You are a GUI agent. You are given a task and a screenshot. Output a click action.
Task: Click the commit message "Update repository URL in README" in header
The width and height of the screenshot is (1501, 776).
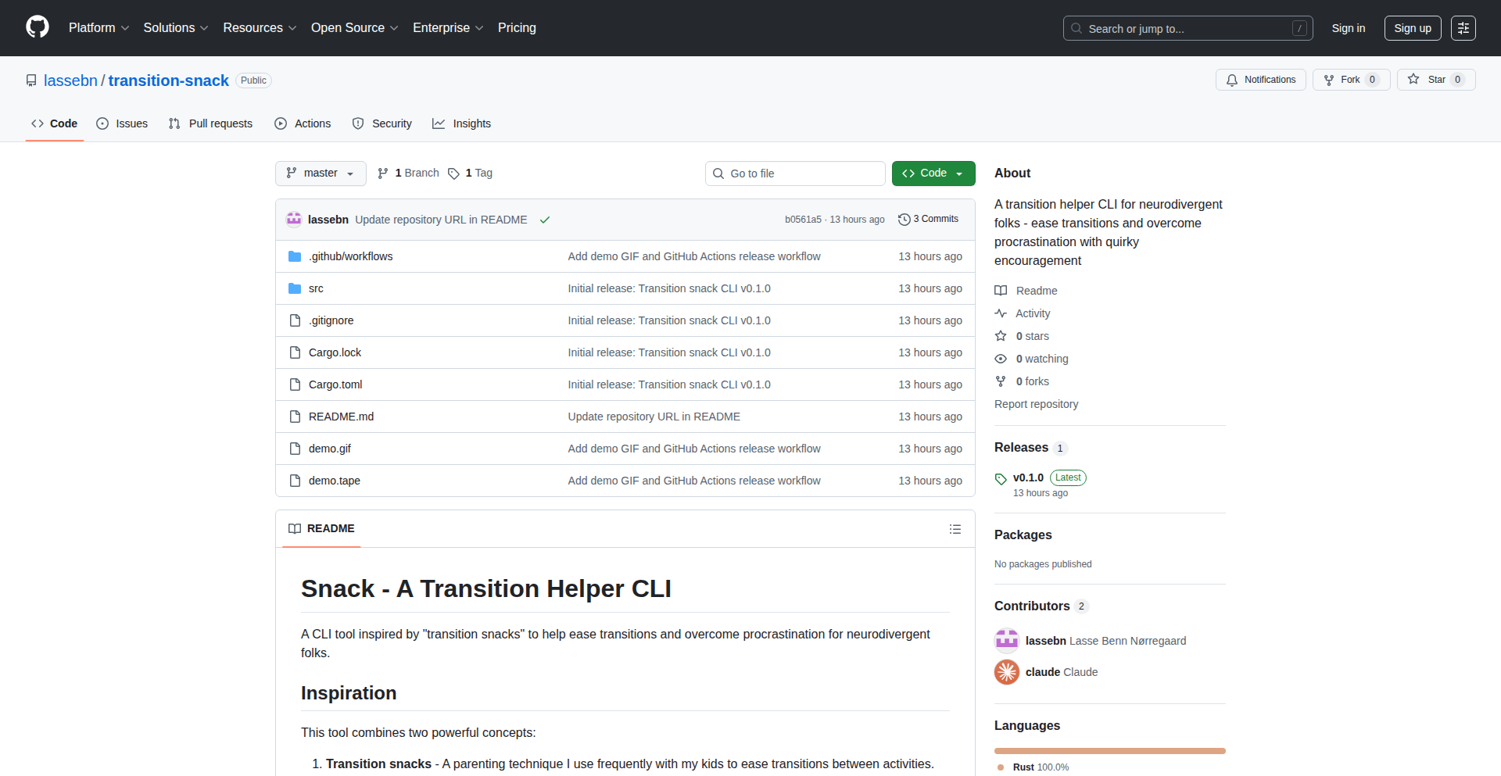click(441, 220)
